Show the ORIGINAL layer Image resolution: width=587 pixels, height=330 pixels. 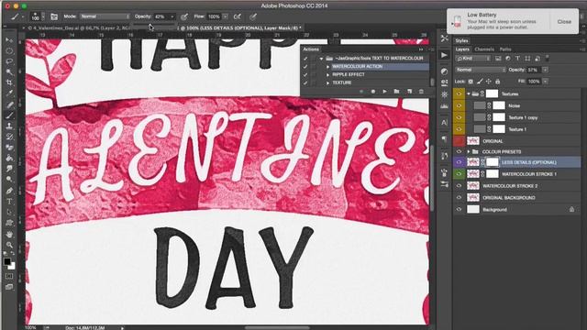click(459, 141)
